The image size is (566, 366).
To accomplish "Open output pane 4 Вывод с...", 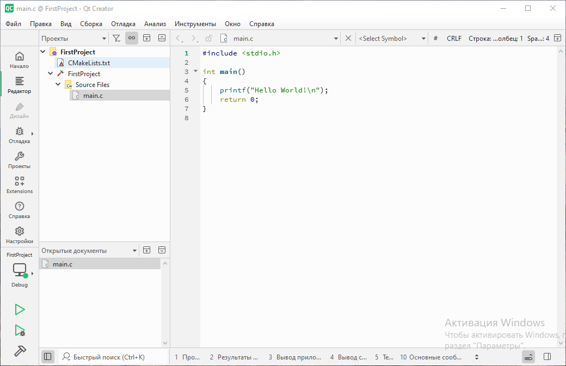I will [x=348, y=357].
